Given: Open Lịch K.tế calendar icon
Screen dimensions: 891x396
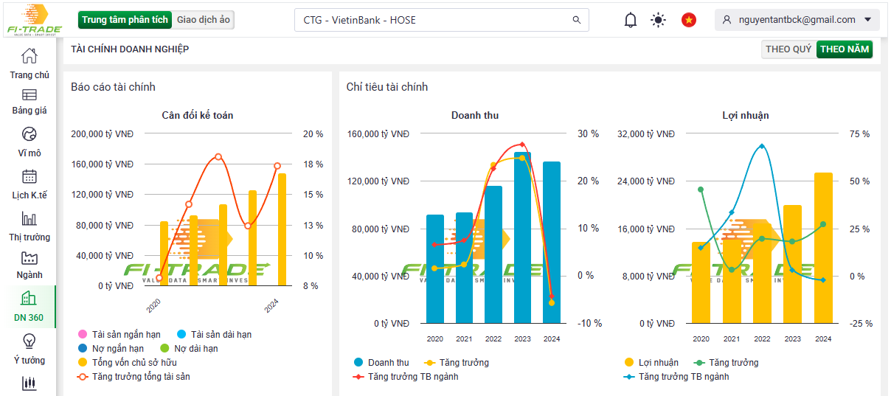Looking at the screenshot, I should click(29, 176).
